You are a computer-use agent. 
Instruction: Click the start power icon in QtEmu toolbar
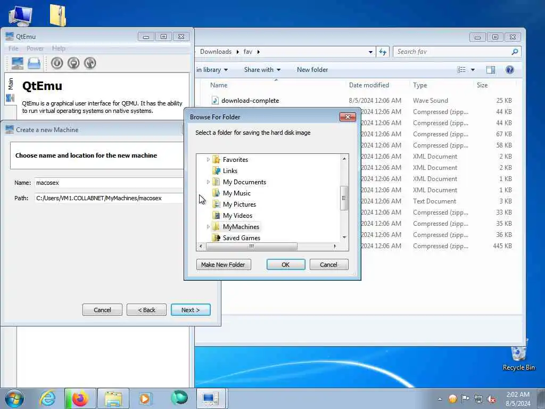[57, 63]
